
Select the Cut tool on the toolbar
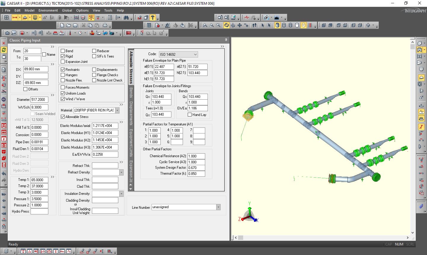point(84,26)
